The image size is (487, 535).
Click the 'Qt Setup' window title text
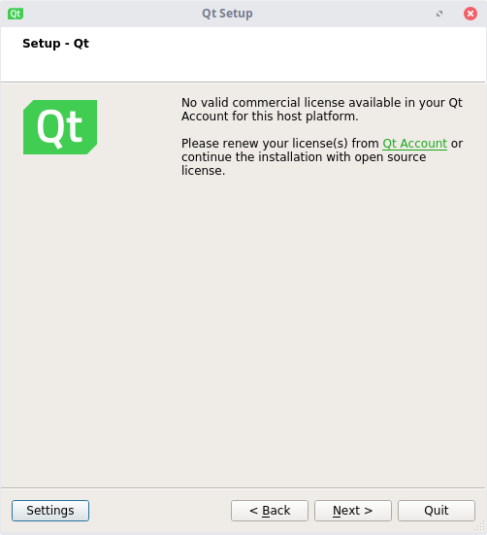pyautogui.click(x=227, y=14)
